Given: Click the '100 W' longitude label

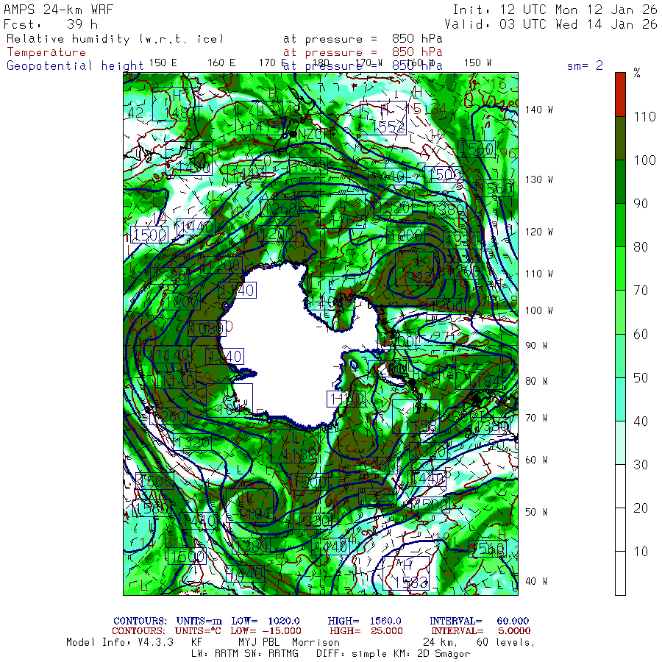Looking at the screenshot, I should tap(538, 310).
